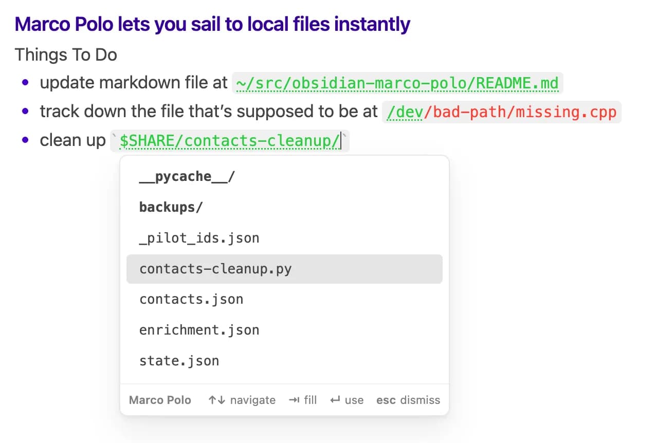Open the ~/src/obsidian-marco-polo/README.md path link

(x=397, y=83)
